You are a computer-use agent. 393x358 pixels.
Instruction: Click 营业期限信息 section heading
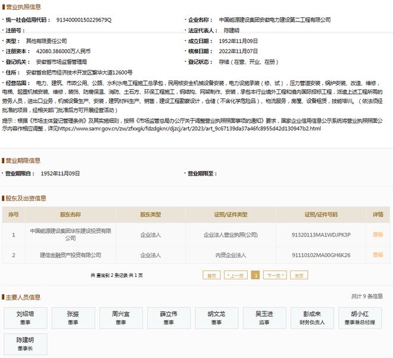pos(23,160)
